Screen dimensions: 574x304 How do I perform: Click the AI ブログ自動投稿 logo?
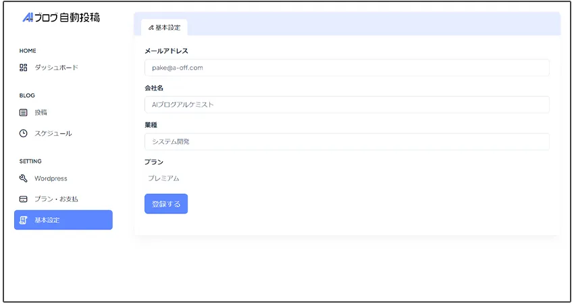point(61,18)
